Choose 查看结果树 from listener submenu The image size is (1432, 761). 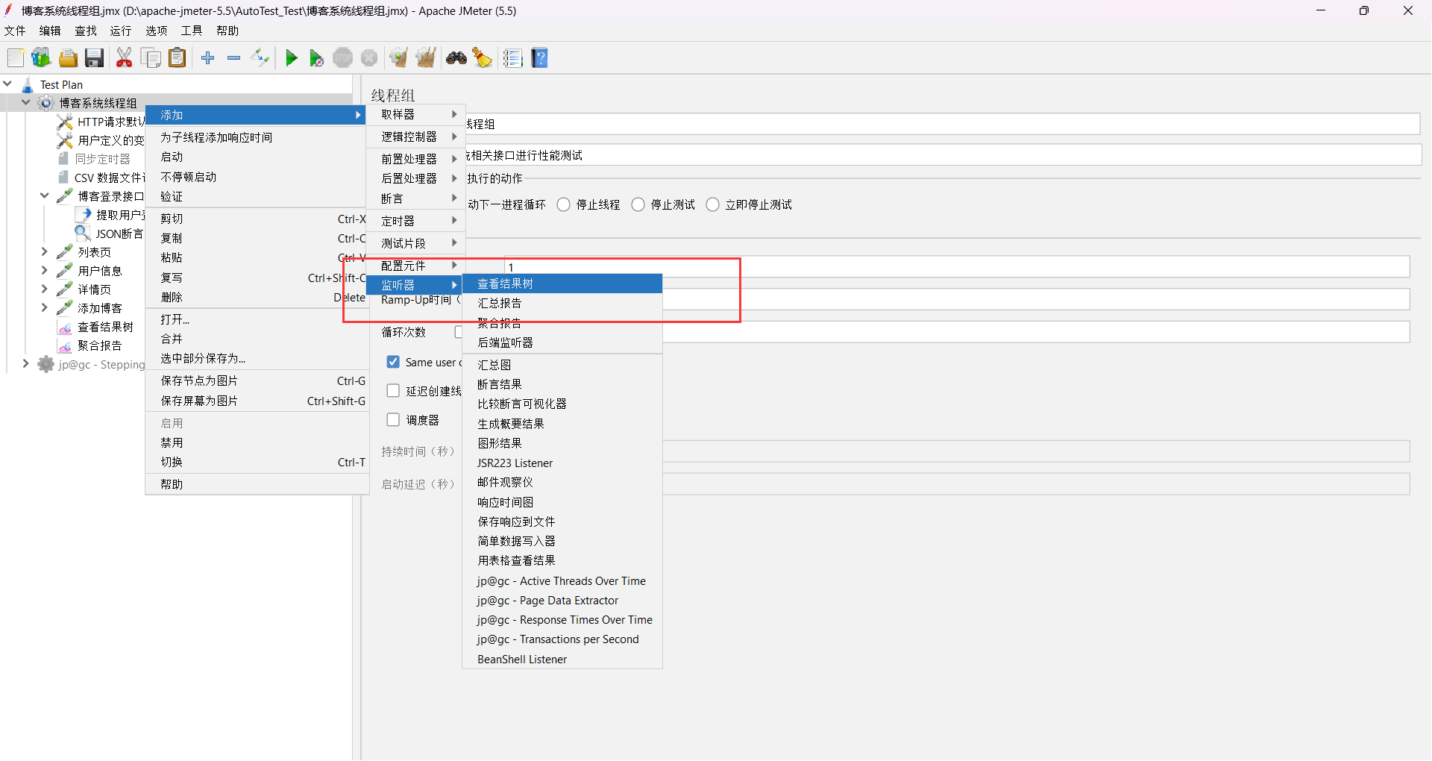pyautogui.click(x=562, y=284)
